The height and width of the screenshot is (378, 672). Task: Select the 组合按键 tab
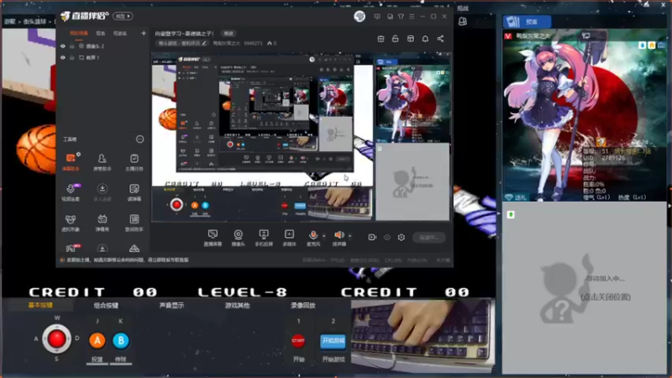point(106,305)
